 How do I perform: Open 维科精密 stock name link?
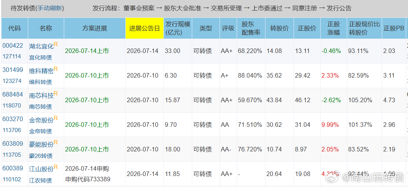click(x=41, y=71)
